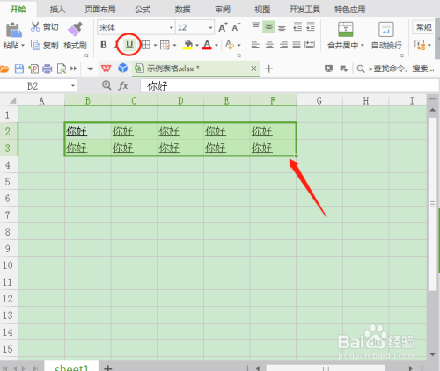Viewport: 440px width, 371px height.
Task: Close the 示例表格.xlsx document tab
Action: click(253, 69)
